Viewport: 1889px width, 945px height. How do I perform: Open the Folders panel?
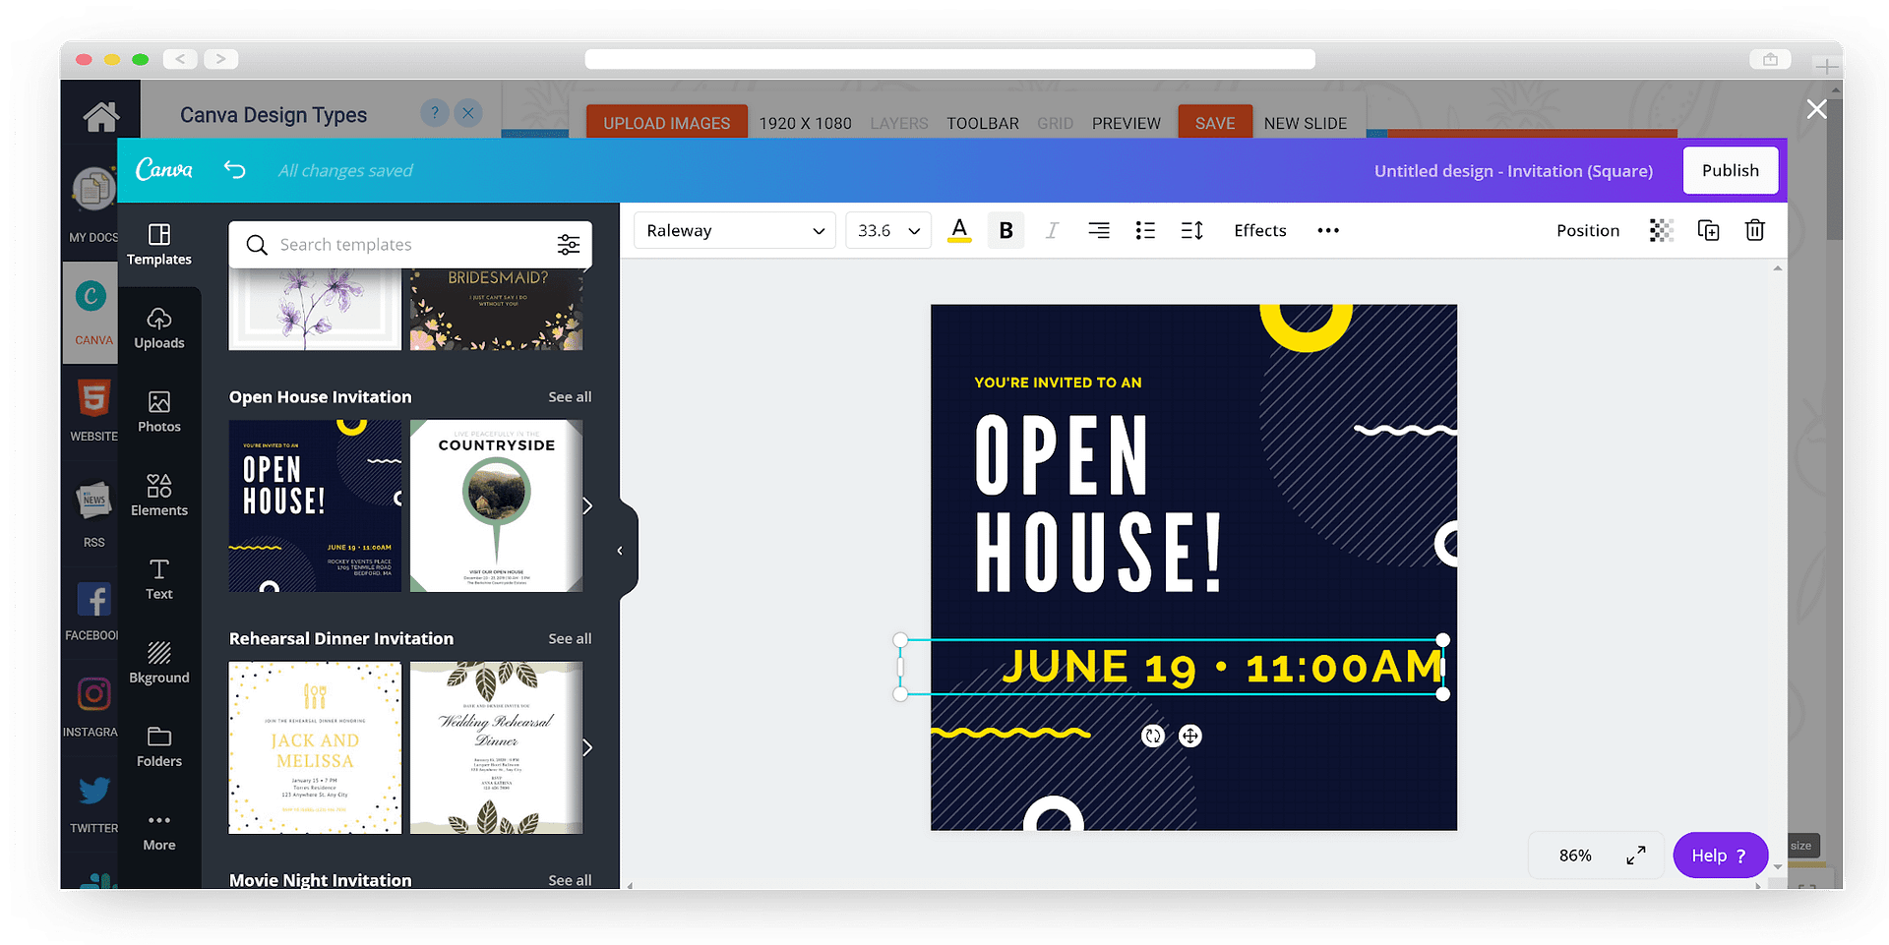pyautogui.click(x=159, y=746)
